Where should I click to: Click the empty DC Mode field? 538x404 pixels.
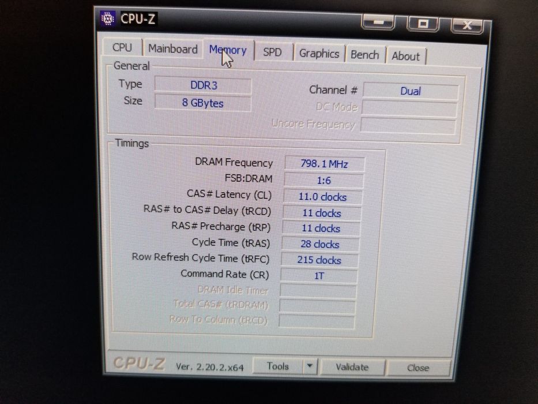pos(409,109)
